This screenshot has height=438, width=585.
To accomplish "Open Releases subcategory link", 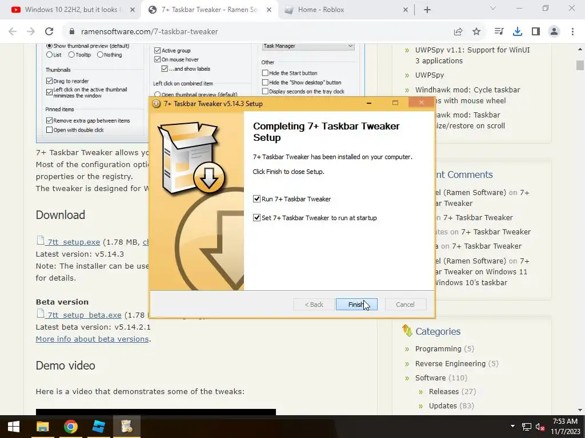I will 443,391.
